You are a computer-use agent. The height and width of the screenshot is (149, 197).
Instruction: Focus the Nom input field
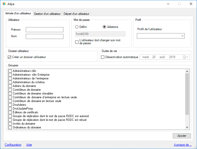(x=45, y=36)
